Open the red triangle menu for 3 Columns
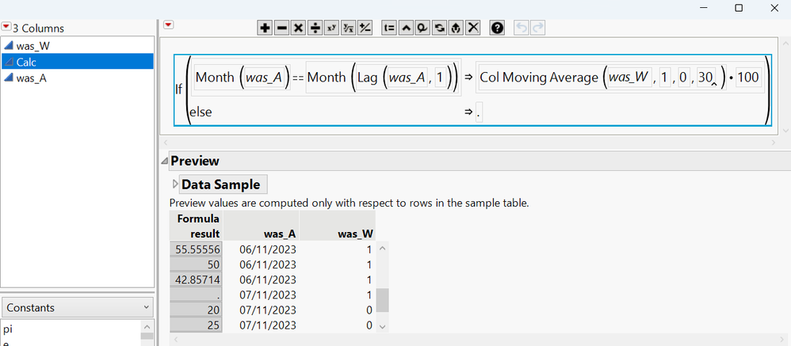Viewport: 791px width, 346px height. (x=6, y=28)
